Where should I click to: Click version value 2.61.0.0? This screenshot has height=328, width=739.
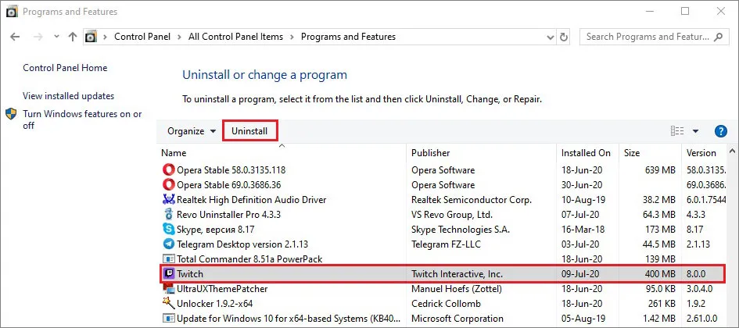coord(704,319)
